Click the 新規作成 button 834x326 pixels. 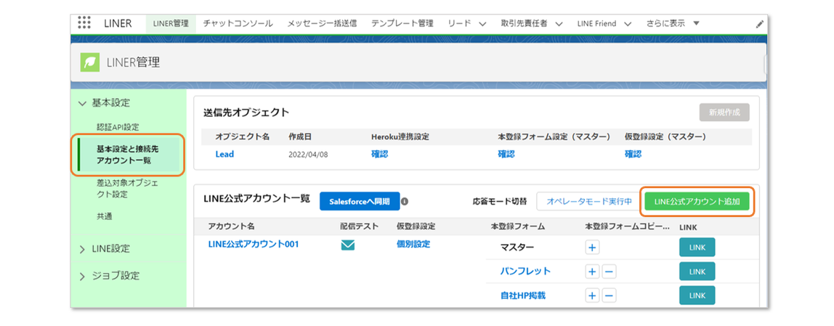coord(724,113)
